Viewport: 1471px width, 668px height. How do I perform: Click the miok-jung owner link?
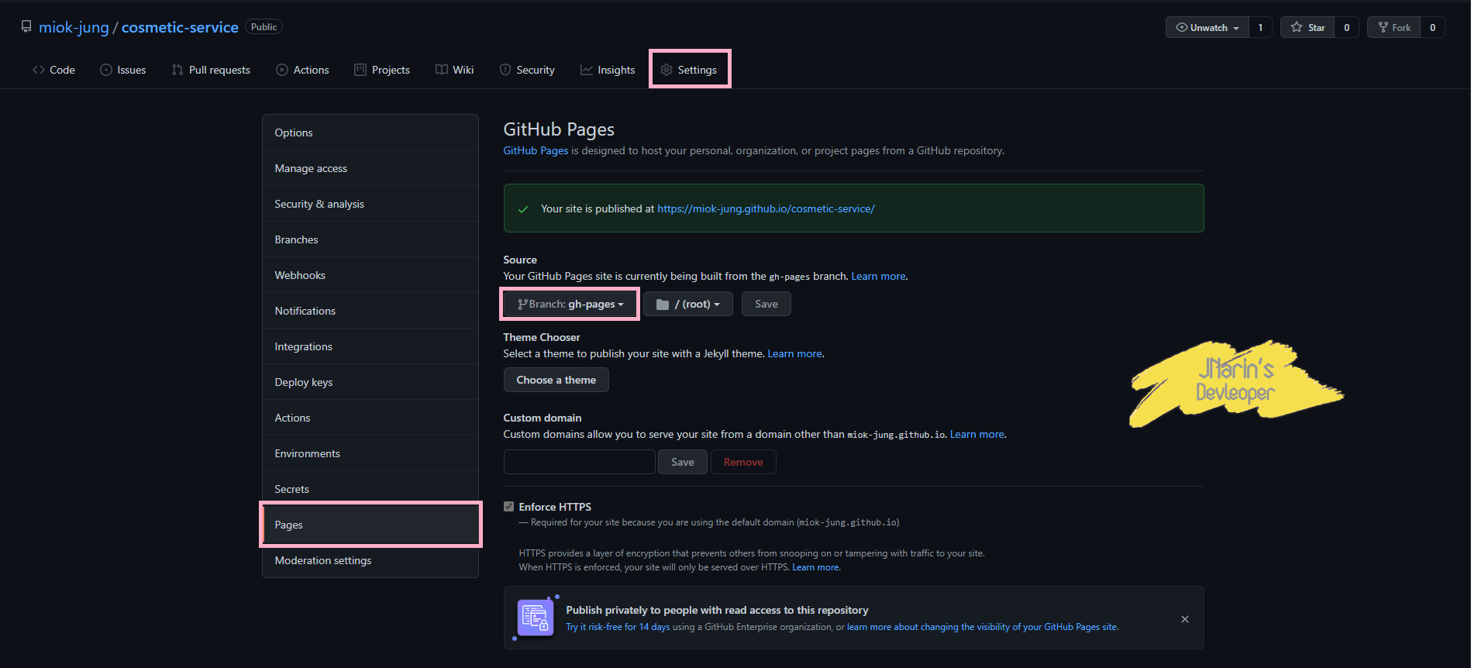[74, 27]
